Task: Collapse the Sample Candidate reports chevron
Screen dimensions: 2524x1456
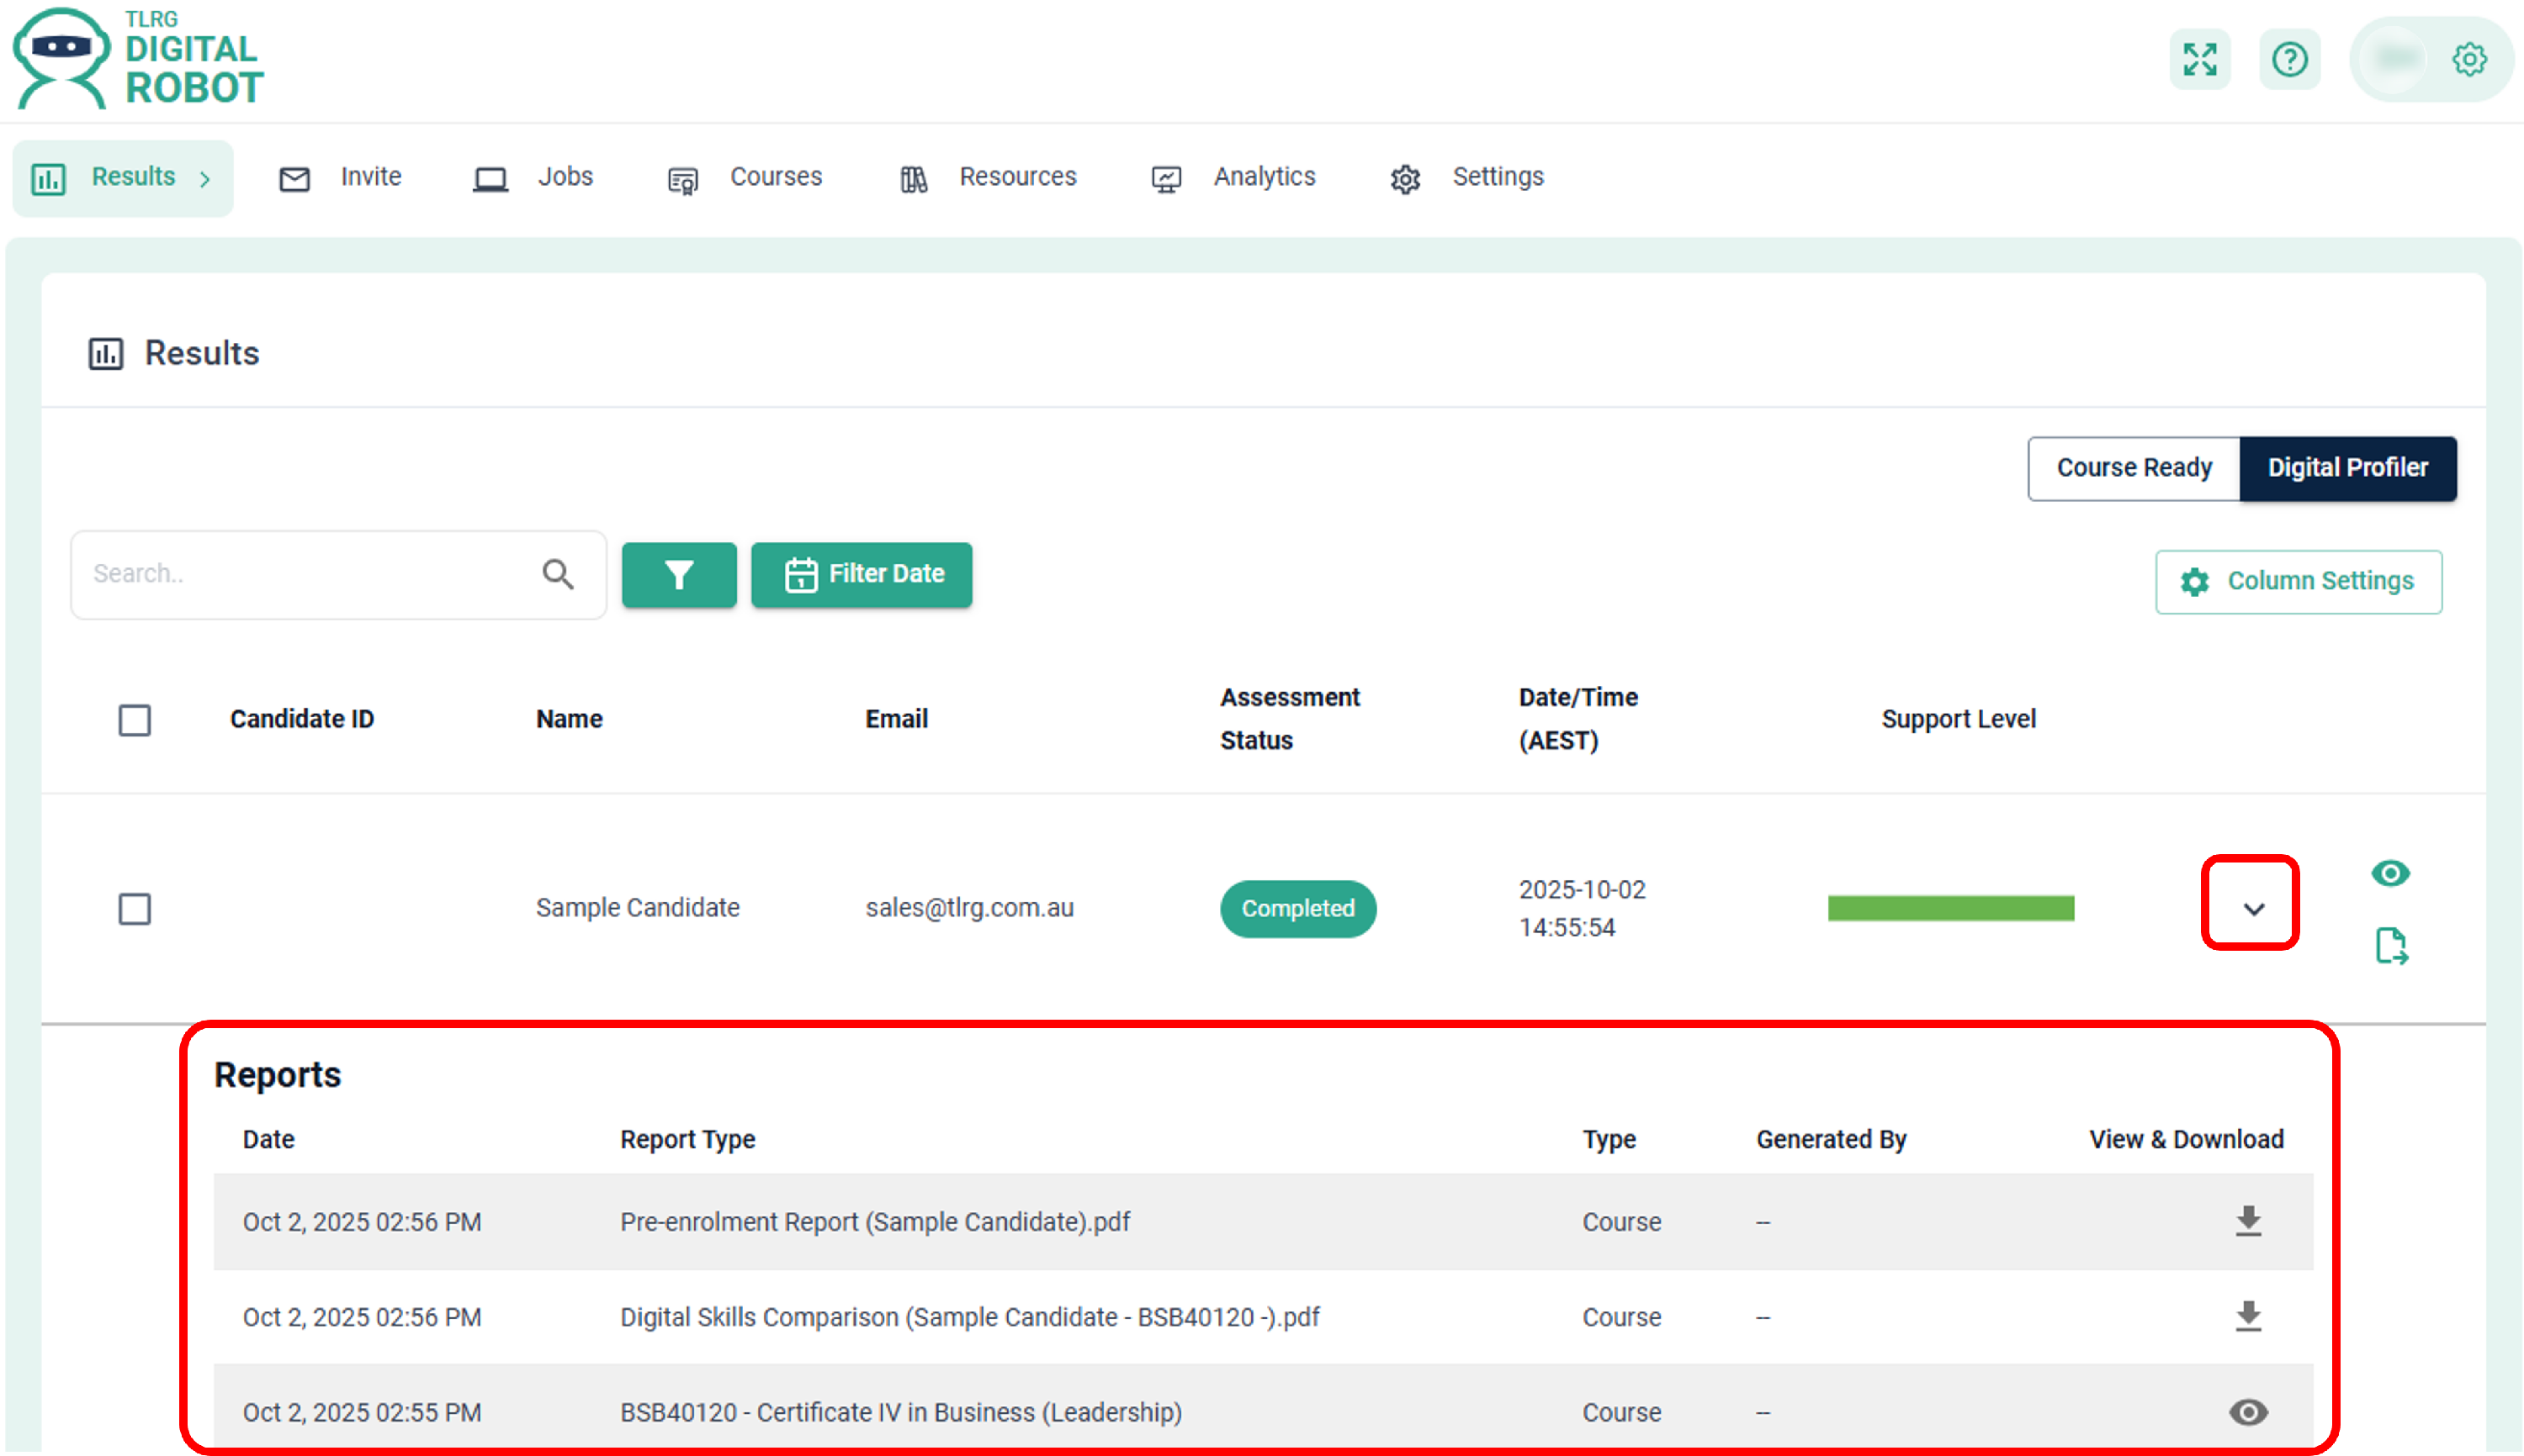Action: [x=2253, y=909]
